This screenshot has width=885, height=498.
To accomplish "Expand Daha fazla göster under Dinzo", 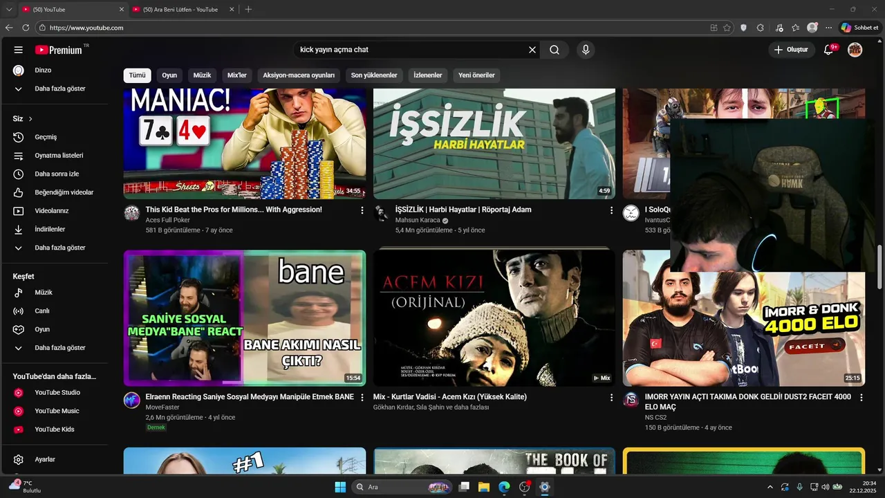I will pos(59,89).
